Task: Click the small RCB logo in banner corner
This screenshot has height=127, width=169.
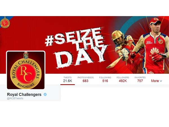Action: pyautogui.click(x=5, y=23)
